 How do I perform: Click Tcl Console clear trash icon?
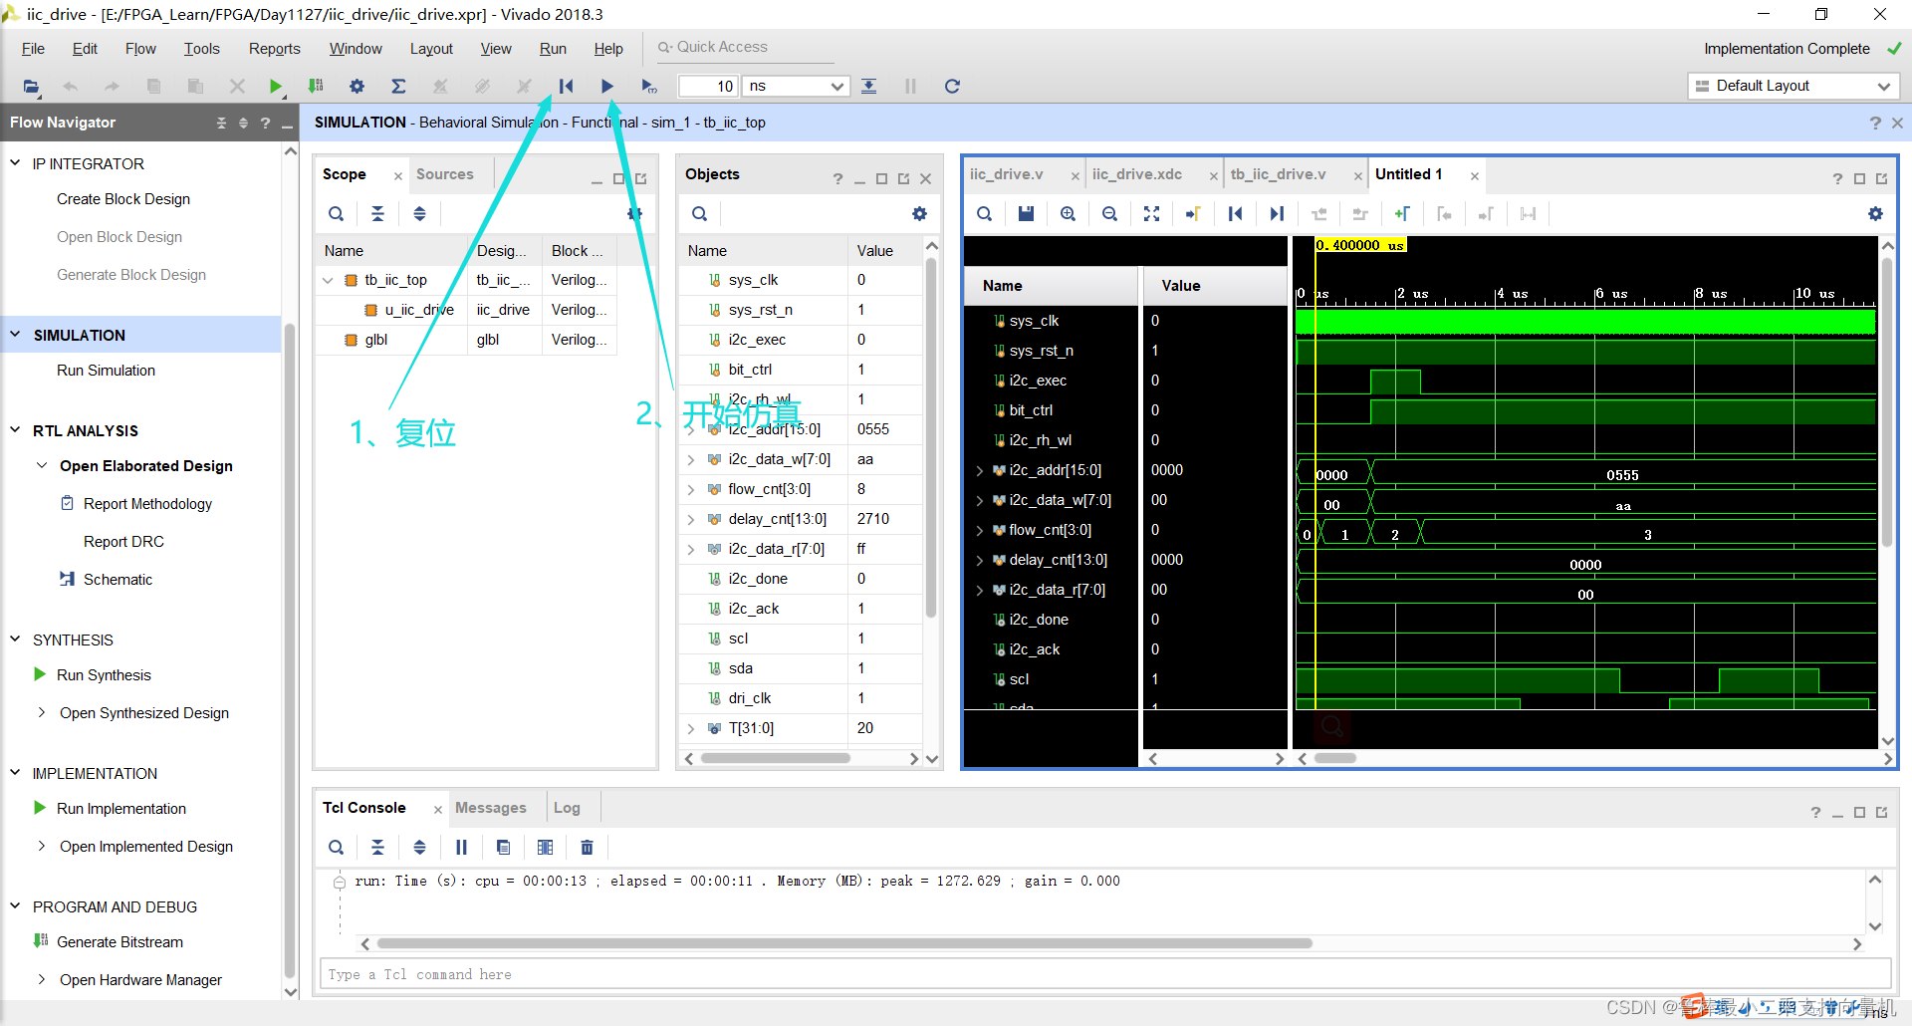point(587,848)
